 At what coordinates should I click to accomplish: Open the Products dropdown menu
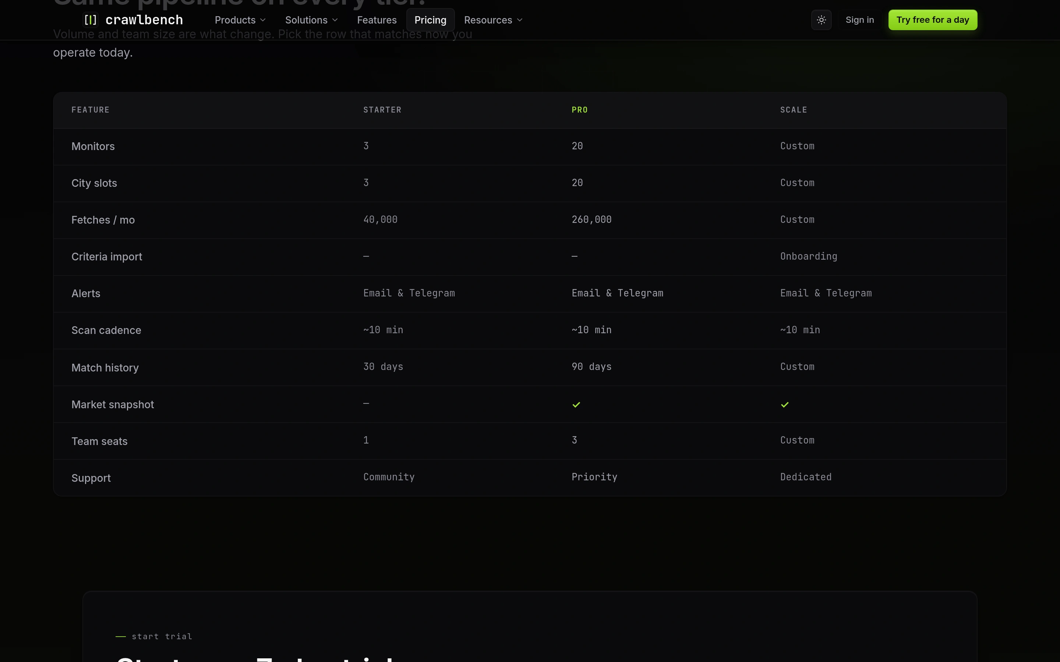pos(240,20)
